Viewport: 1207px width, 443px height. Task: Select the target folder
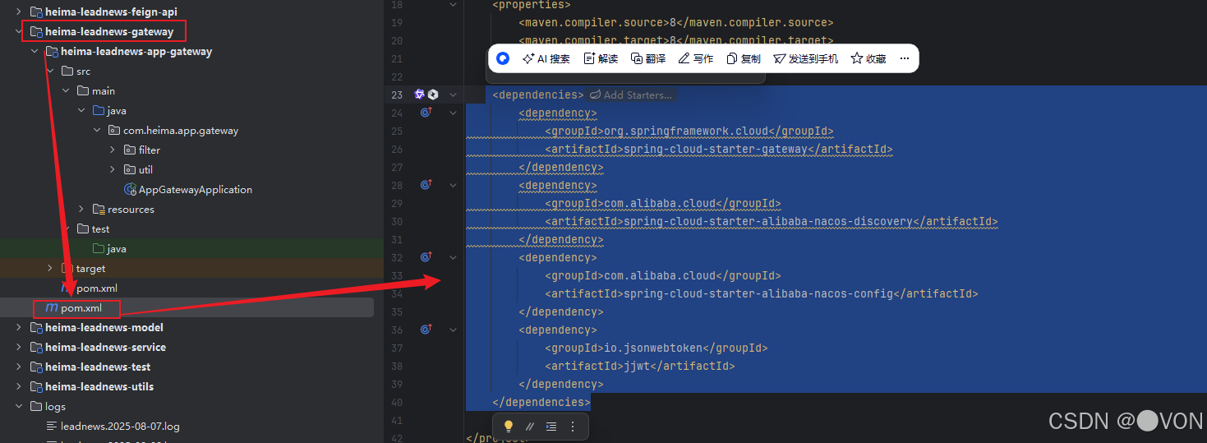(x=90, y=269)
